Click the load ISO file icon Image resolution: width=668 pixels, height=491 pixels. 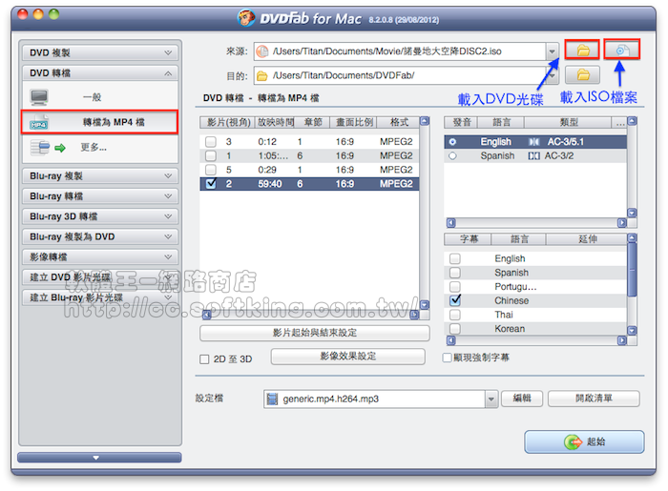620,49
